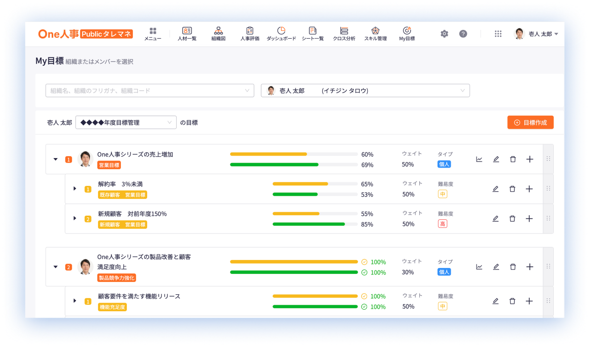The height and width of the screenshot is (347, 590).
Task: Delete the 解約率 3%未満 sub-goal
Action: click(x=512, y=189)
